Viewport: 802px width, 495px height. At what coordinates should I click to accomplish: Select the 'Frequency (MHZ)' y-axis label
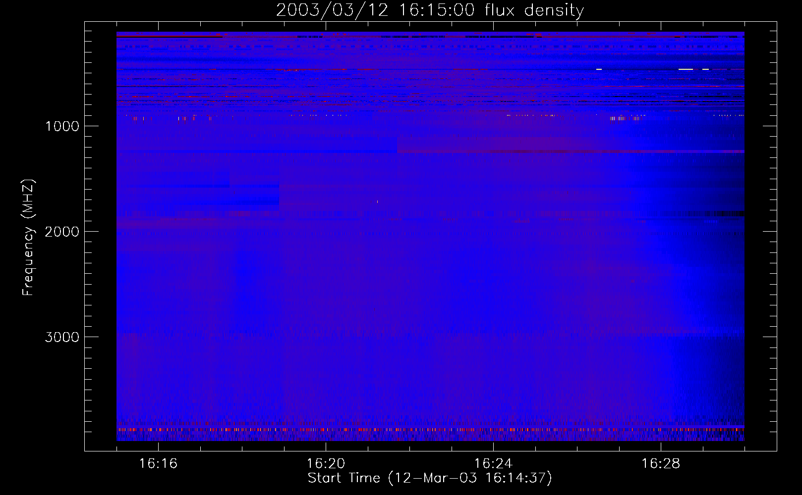click(28, 238)
